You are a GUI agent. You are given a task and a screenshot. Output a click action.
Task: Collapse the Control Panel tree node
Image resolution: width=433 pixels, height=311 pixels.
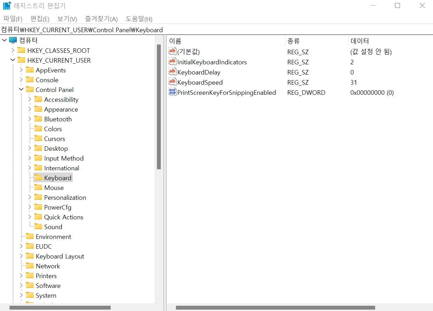[21, 90]
